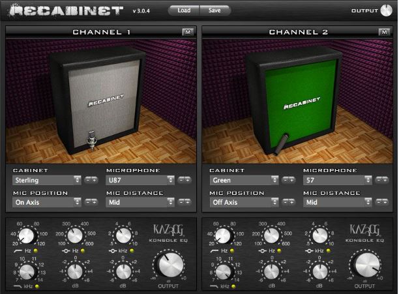
Task: Click plus button next to Channel 2 Mic Distance
Action: (385, 202)
